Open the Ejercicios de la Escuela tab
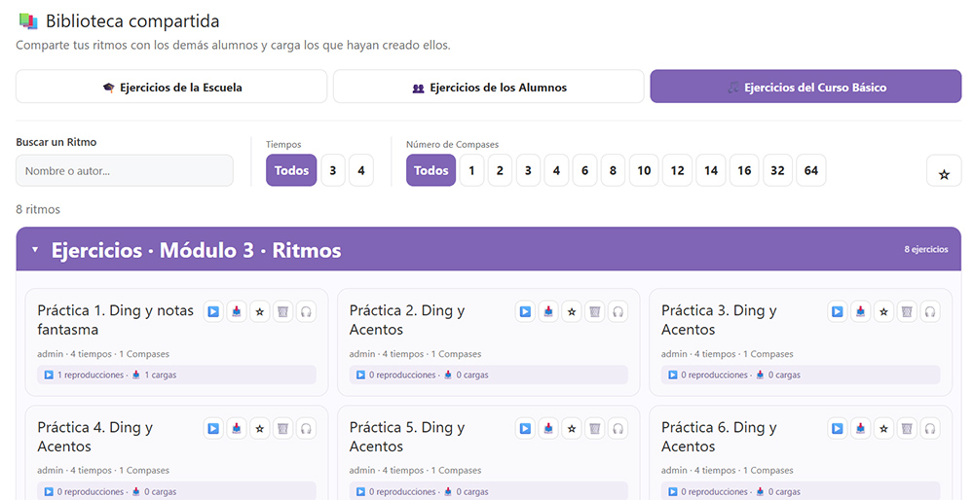This screenshot has width=974, height=500. point(171,87)
